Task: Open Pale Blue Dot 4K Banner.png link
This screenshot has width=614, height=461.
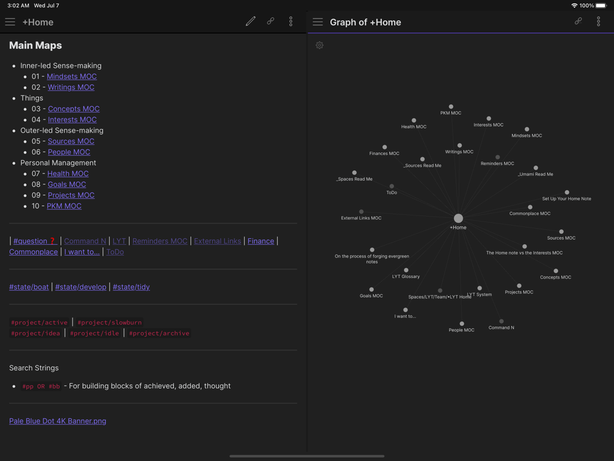Action: (58, 421)
